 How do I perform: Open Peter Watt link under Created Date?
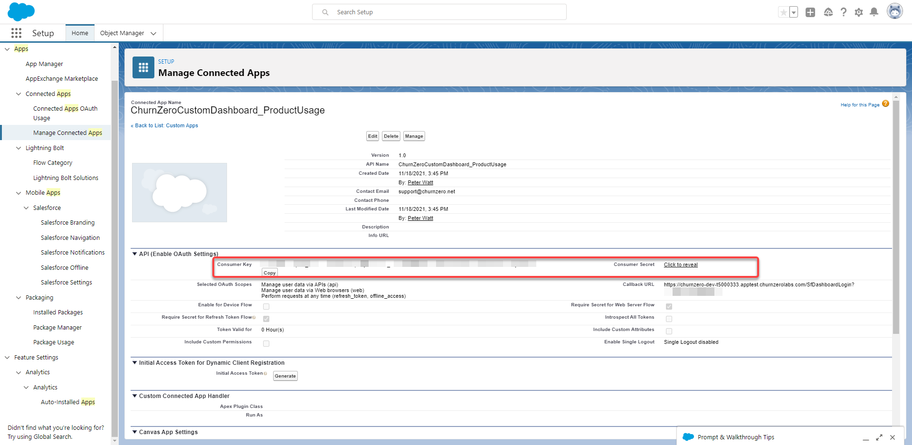(x=420, y=182)
